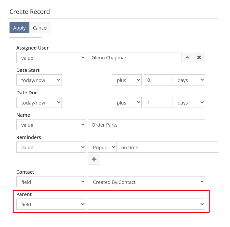Add a reminder with the plus icon
The width and height of the screenshot is (230, 227).
point(94,159)
